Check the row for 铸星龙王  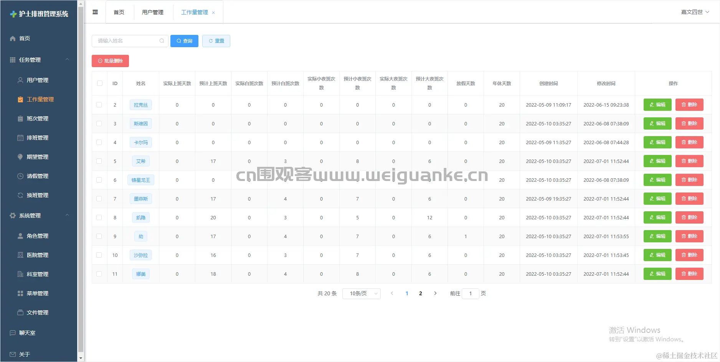(99, 180)
